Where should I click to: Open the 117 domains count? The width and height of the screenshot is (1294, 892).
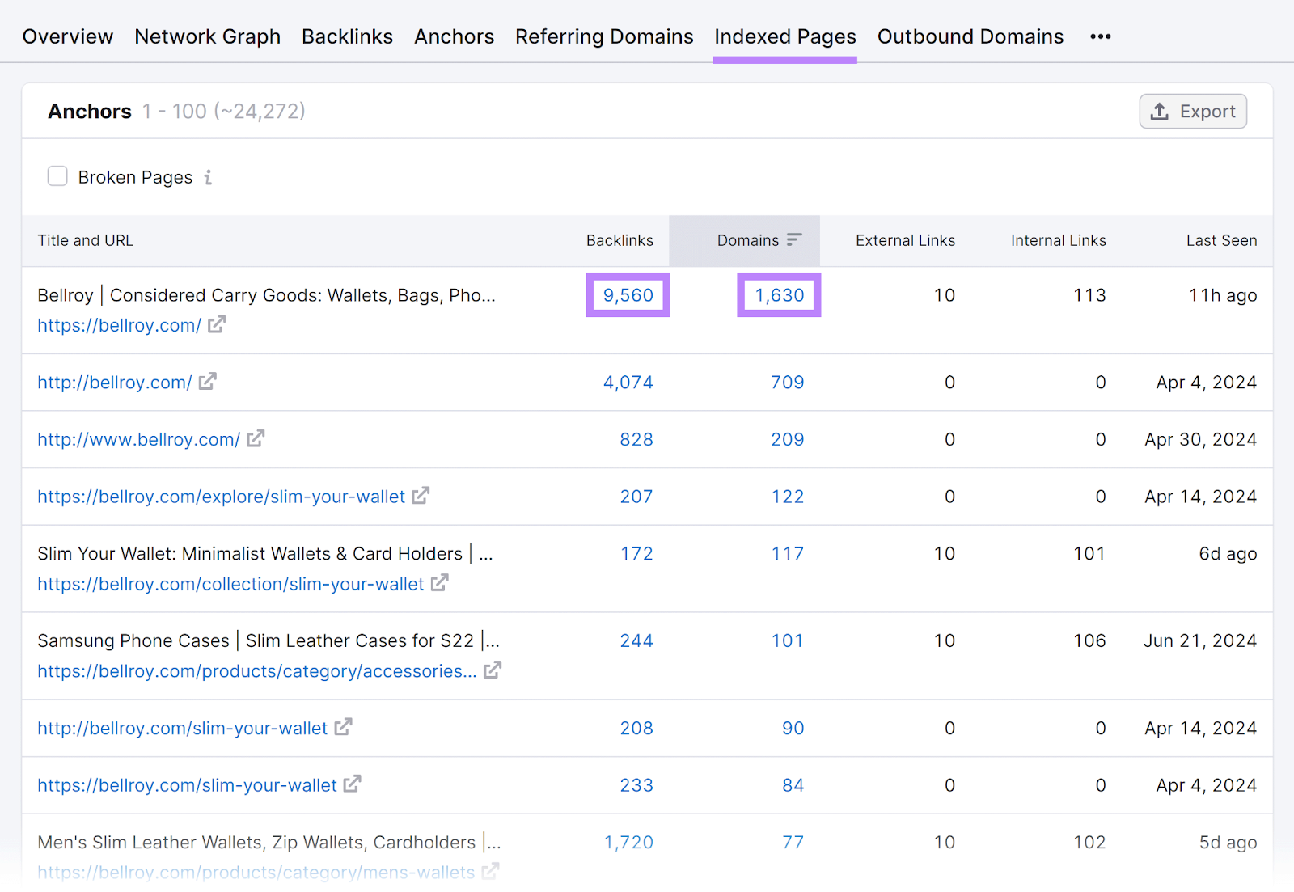[x=787, y=553]
